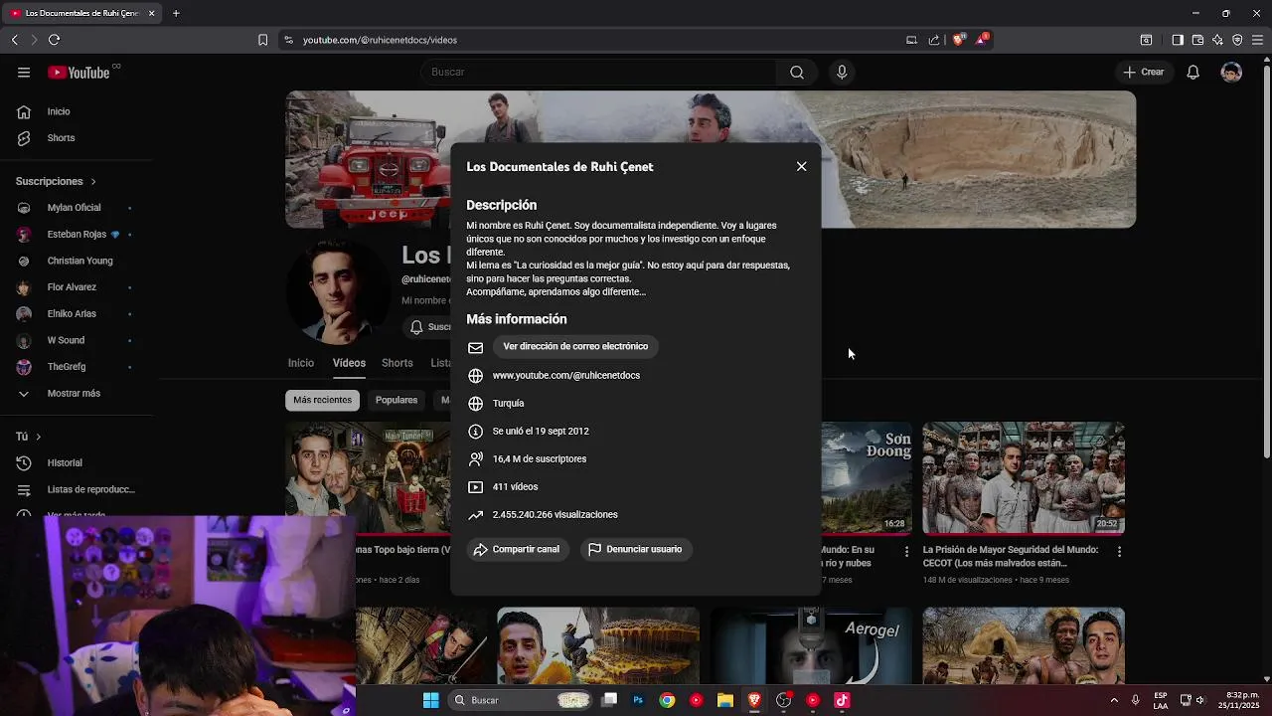Open File Explorer from the taskbar
This screenshot has width=1272, height=716.
tap(725, 700)
